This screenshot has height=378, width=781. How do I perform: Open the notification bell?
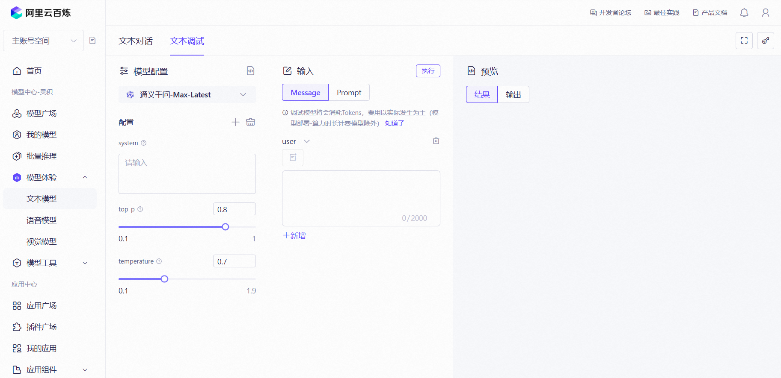point(744,13)
